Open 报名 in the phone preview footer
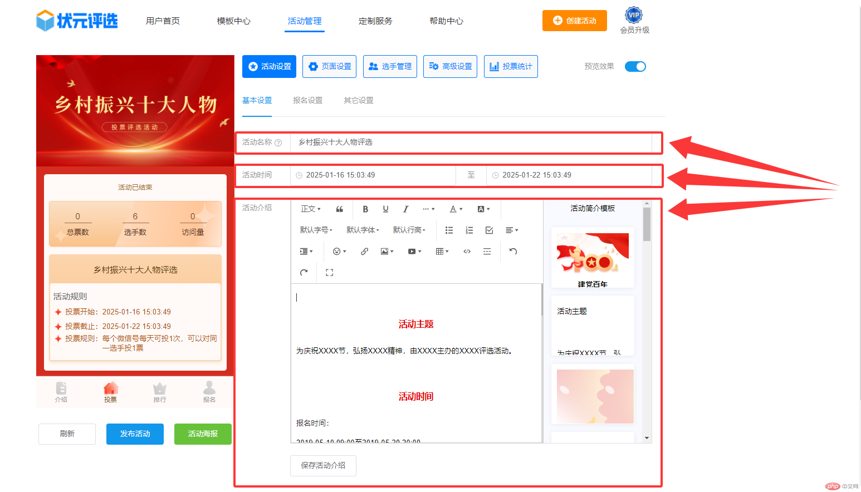 tap(209, 392)
